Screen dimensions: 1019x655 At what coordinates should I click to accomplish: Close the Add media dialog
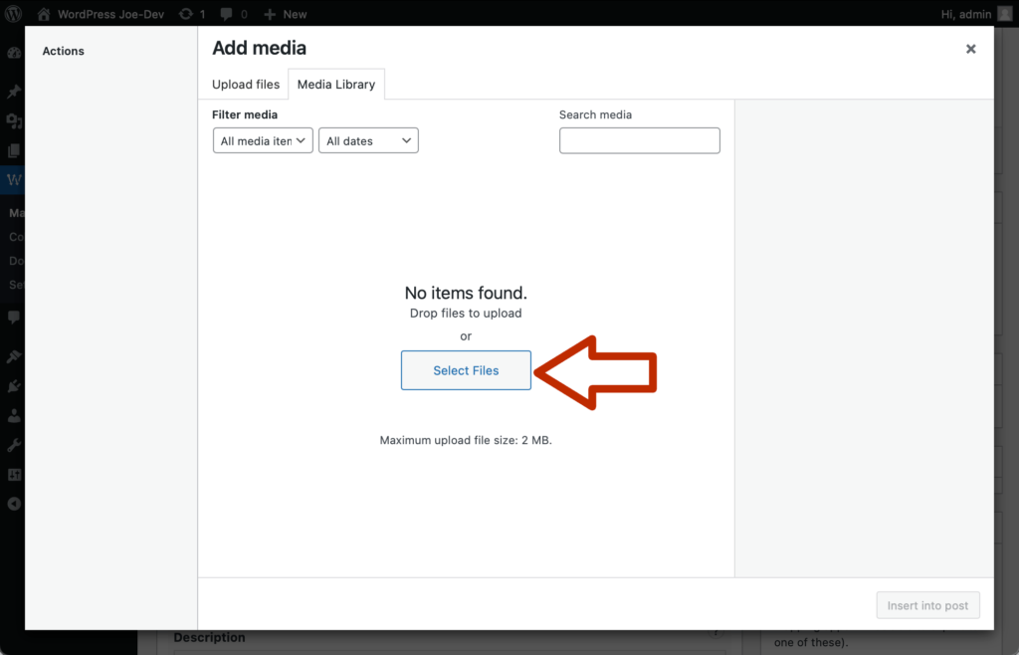click(x=970, y=49)
